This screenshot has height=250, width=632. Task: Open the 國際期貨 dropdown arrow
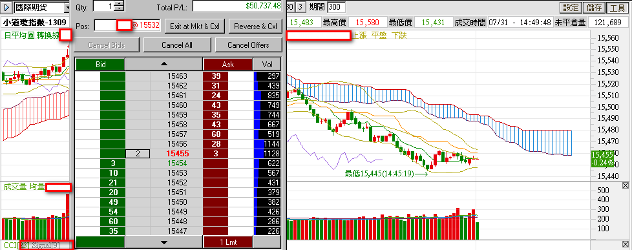[67, 7]
